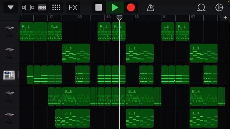Select the B...k region near bar 97
230x129 pixels.
click(x=204, y=96)
